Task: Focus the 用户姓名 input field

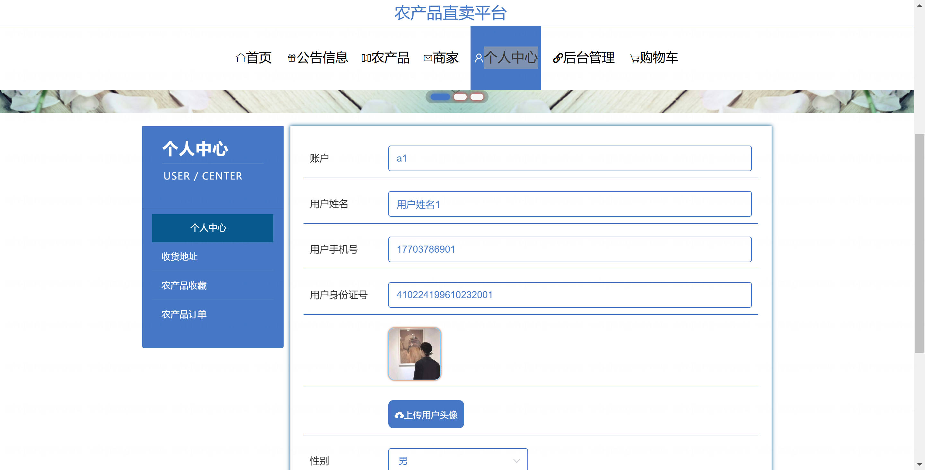Action: coord(570,204)
